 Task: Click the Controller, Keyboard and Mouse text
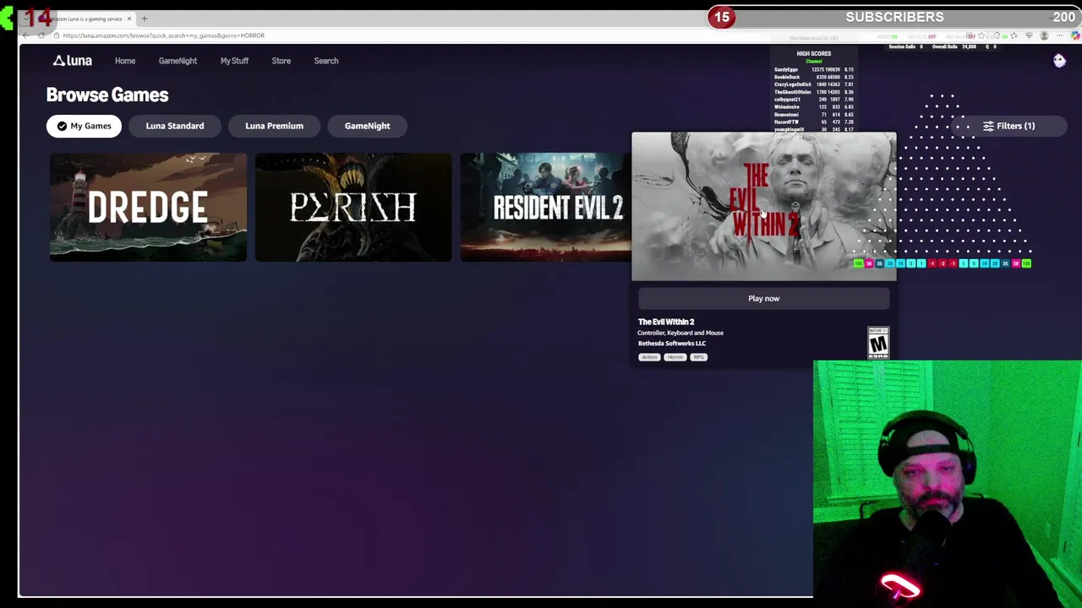coord(680,333)
